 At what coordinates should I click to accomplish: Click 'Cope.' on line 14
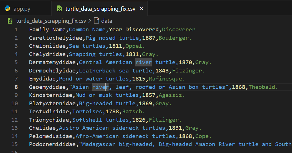click(x=203, y=136)
